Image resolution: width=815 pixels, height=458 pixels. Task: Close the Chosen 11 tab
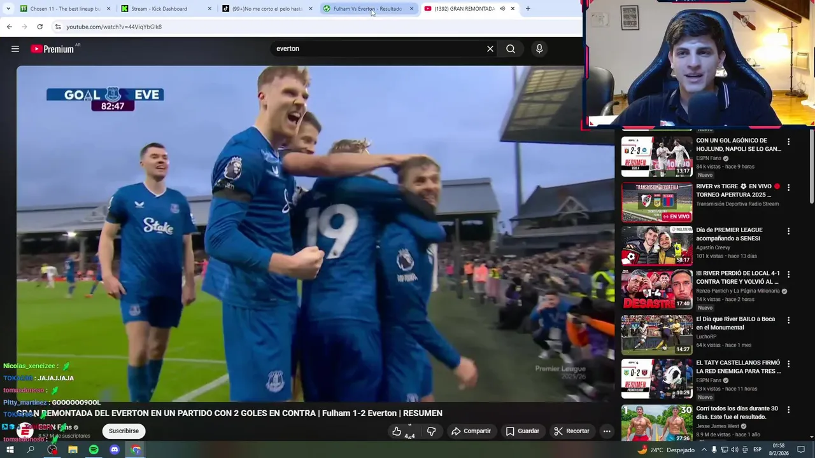(108, 9)
